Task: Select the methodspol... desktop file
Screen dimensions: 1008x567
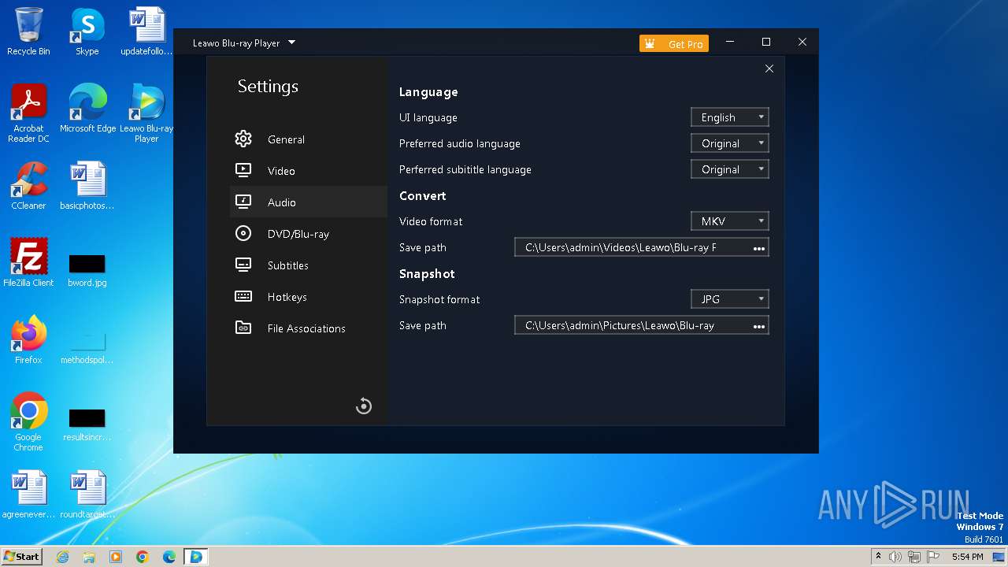Action: pyautogui.click(x=87, y=346)
